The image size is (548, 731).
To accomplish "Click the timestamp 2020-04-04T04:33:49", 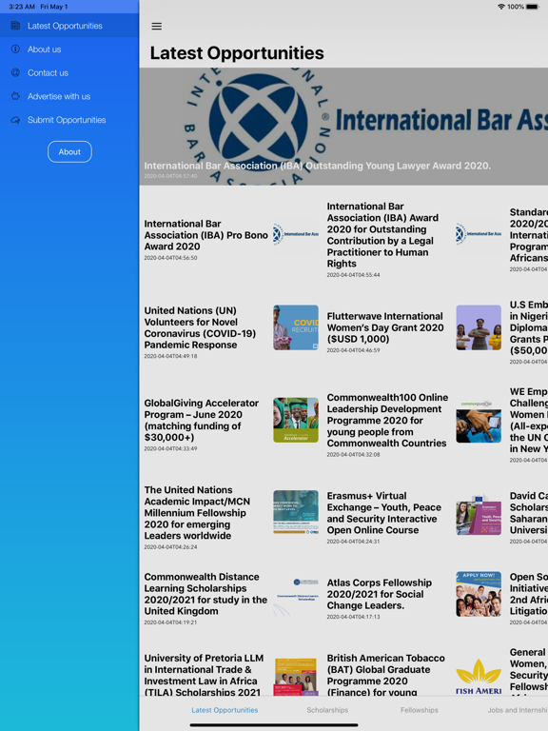I will [170, 448].
